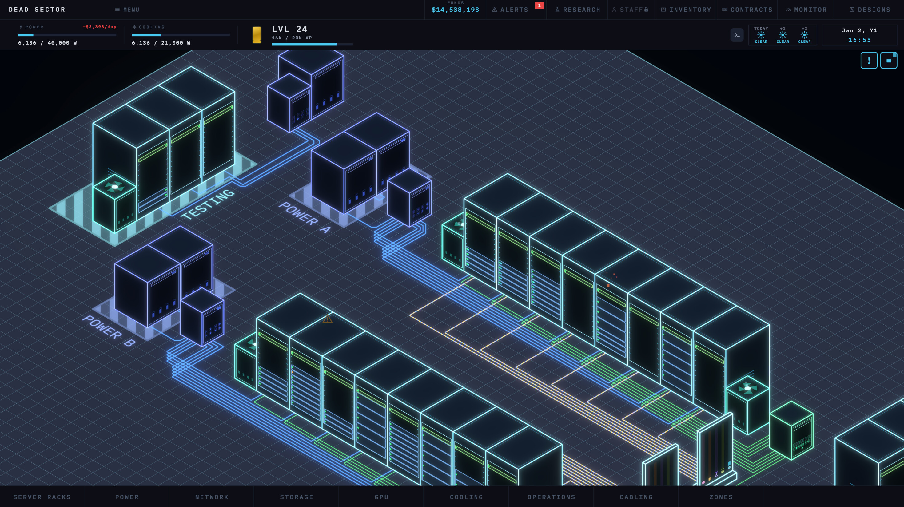Select the Server Racks build category
The height and width of the screenshot is (507, 904).
pyautogui.click(x=42, y=497)
